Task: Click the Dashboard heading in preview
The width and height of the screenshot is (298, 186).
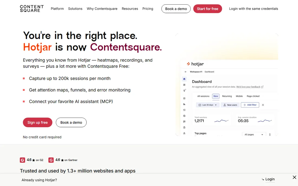Action: (202, 82)
